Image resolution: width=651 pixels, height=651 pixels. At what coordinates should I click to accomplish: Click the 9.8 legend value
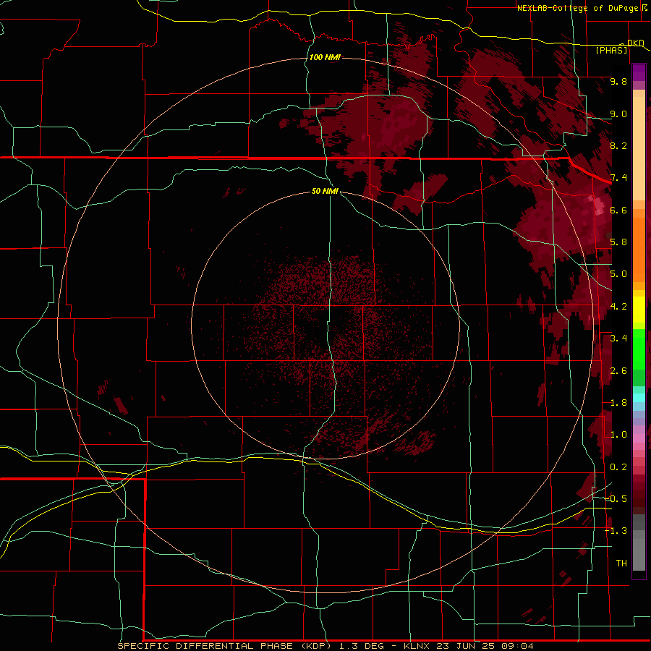click(618, 81)
